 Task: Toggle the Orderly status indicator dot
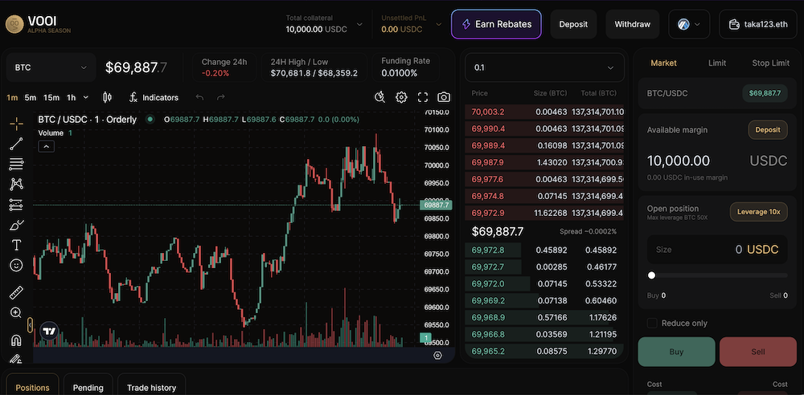(150, 120)
